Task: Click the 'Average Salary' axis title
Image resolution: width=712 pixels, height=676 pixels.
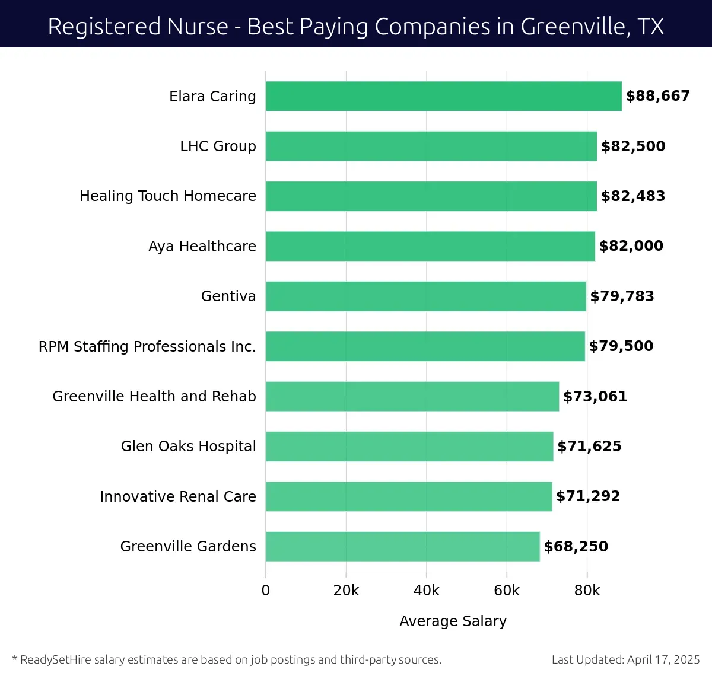Action: click(x=453, y=621)
